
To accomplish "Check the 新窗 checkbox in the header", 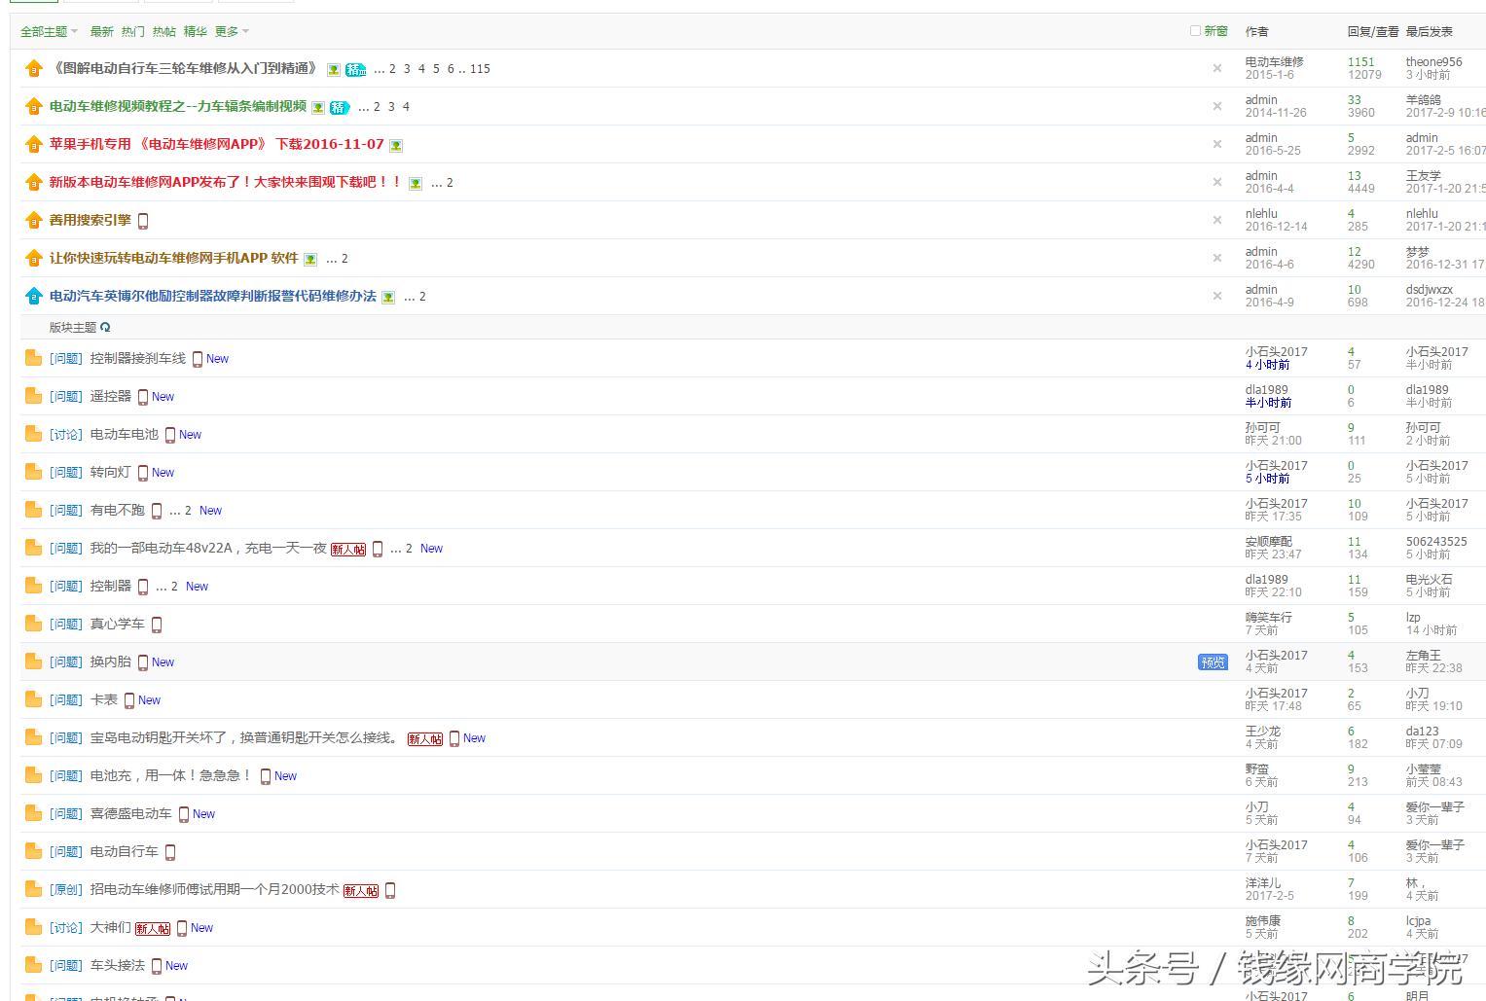I will point(1194,30).
